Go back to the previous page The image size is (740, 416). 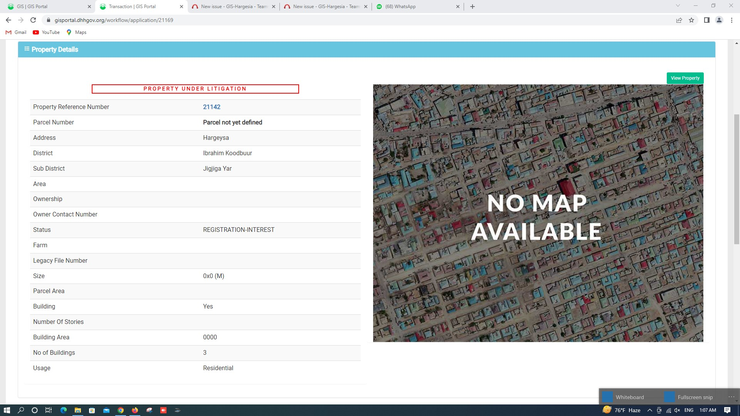8,20
